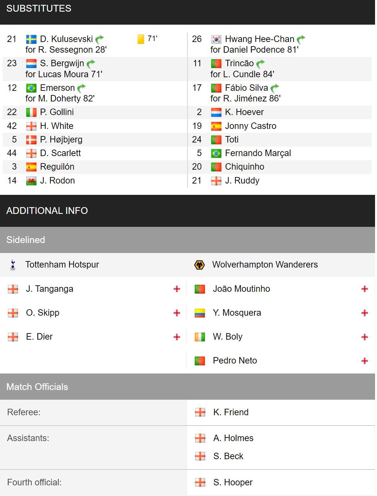Click the Wales flag beside J. Rodon
This screenshot has height=496, width=377.
[x=31, y=181]
